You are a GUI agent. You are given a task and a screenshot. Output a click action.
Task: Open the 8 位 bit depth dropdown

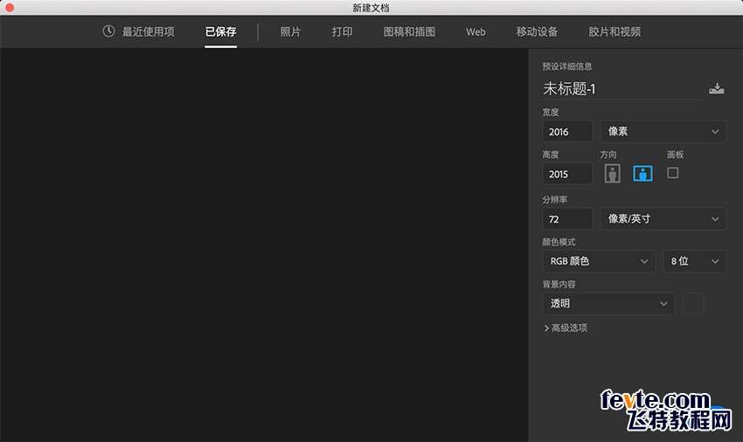pyautogui.click(x=694, y=261)
